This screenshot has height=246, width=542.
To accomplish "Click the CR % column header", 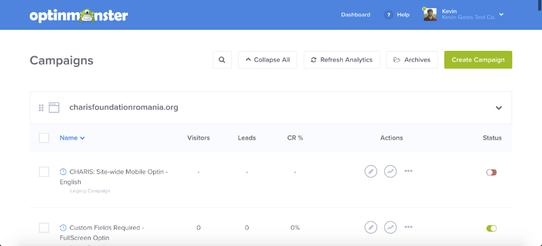I will (x=295, y=138).
